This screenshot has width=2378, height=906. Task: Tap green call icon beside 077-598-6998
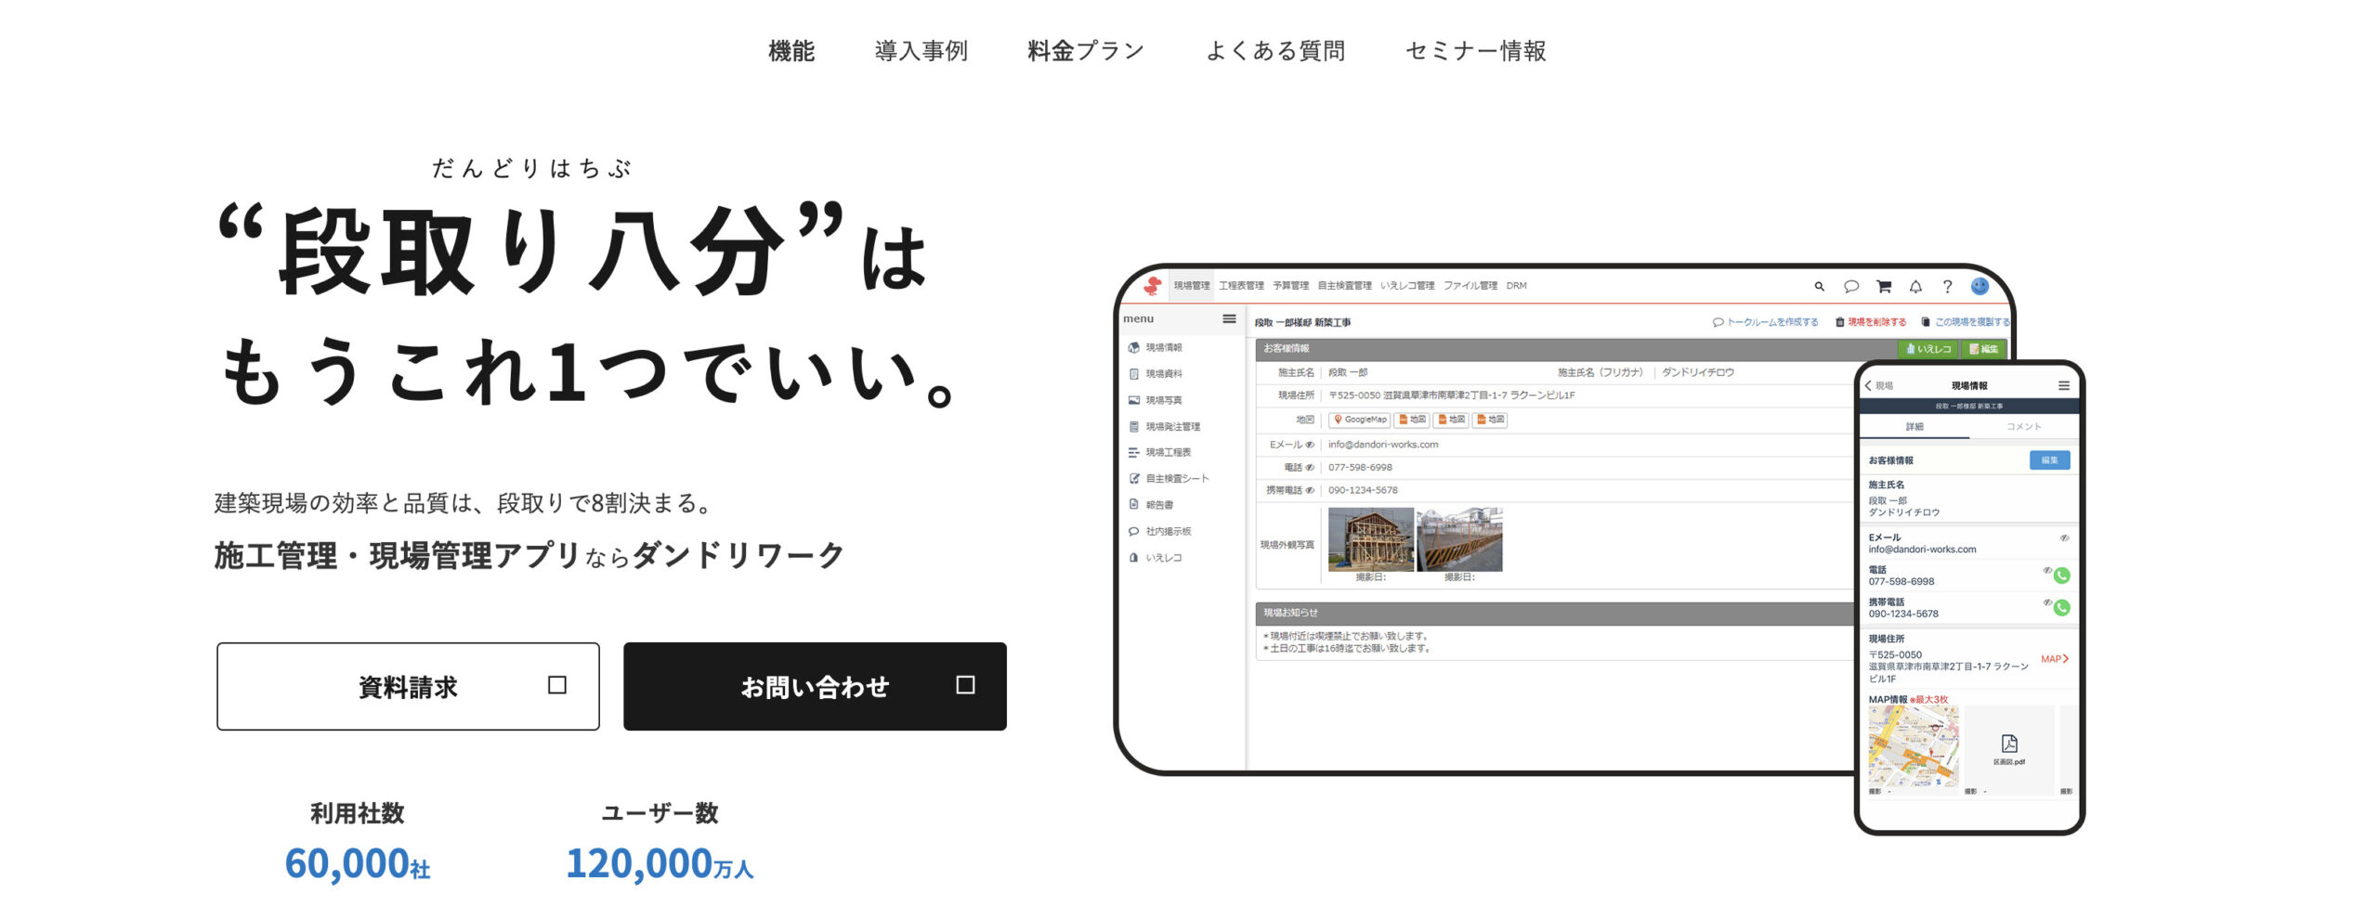click(x=2062, y=576)
